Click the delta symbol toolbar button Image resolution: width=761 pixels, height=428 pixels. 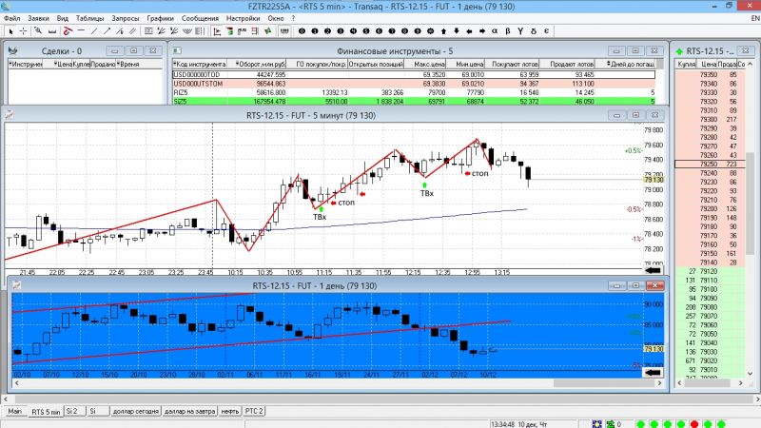click(534, 31)
